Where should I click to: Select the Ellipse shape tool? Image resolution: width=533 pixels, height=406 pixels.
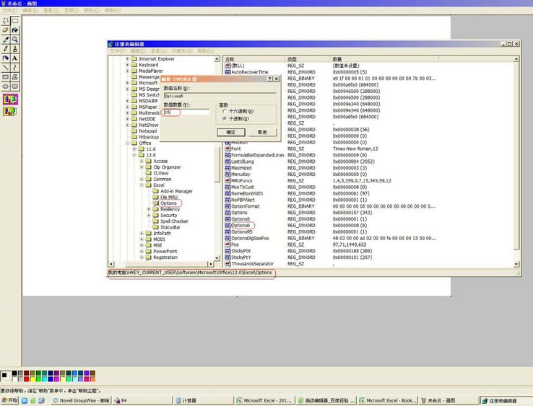[6, 87]
